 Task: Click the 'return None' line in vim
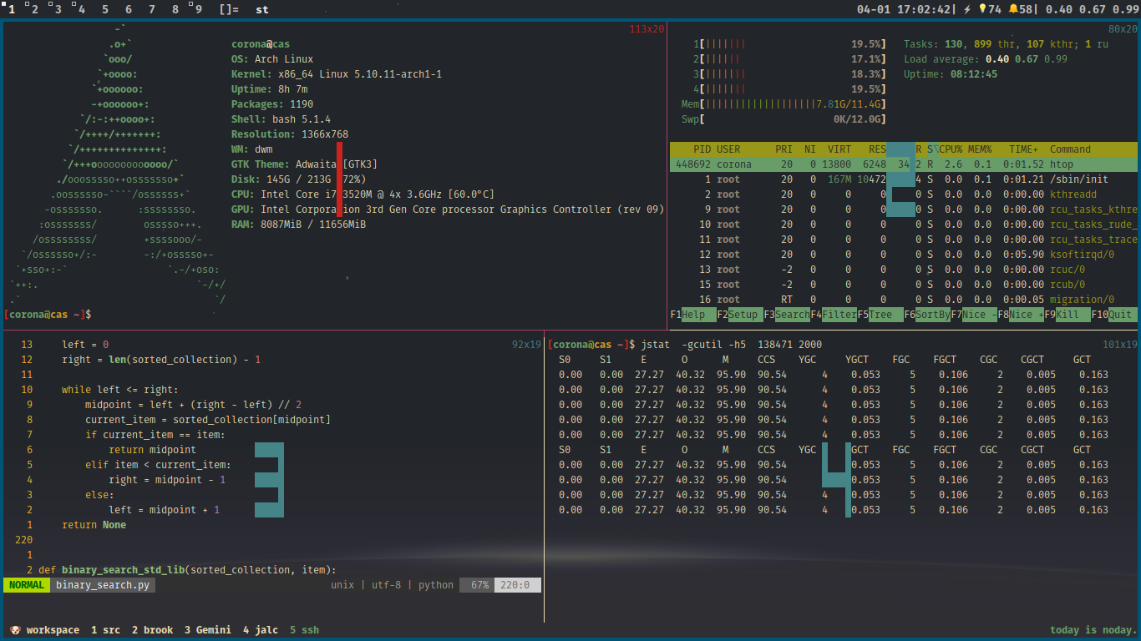click(x=94, y=525)
